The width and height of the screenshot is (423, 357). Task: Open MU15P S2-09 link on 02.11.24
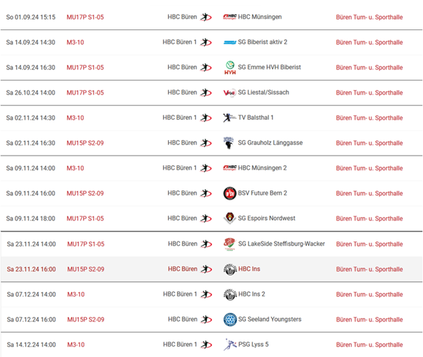[85, 143]
